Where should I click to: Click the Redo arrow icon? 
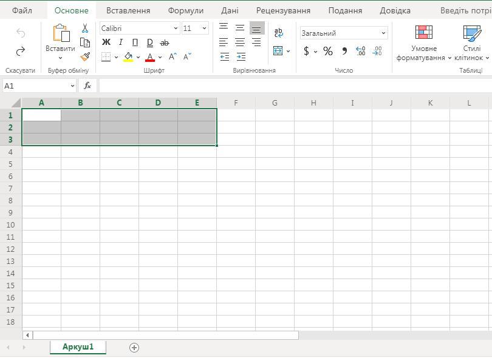coord(20,52)
